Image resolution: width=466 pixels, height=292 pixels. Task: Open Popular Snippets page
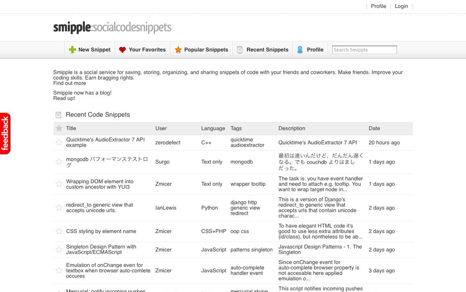tap(201, 50)
